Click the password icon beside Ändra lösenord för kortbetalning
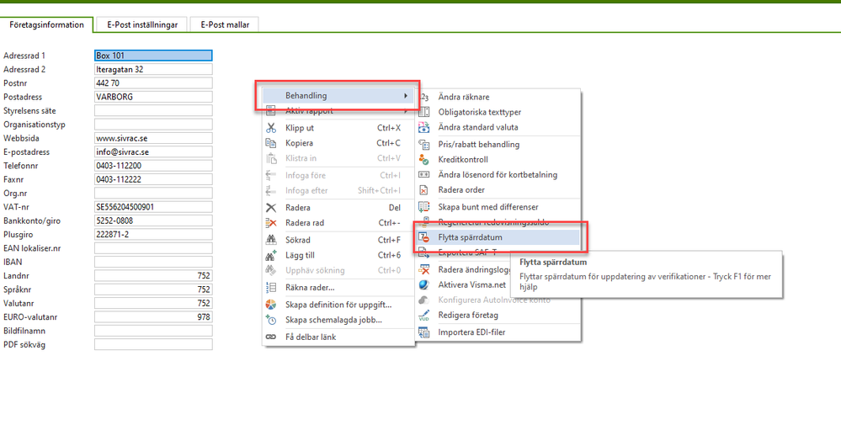The width and height of the screenshot is (841, 430). 424,174
